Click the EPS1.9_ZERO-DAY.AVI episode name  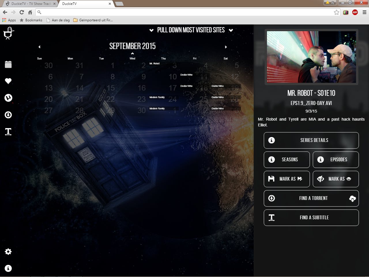[x=311, y=103]
